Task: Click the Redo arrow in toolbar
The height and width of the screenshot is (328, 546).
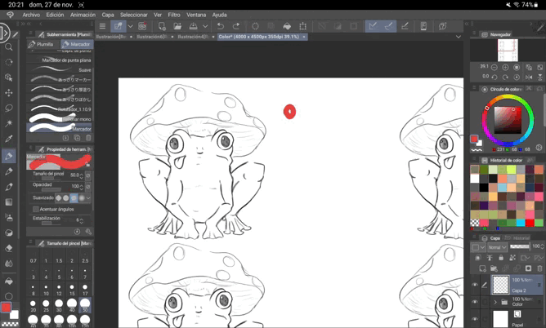Action: pyautogui.click(x=236, y=26)
